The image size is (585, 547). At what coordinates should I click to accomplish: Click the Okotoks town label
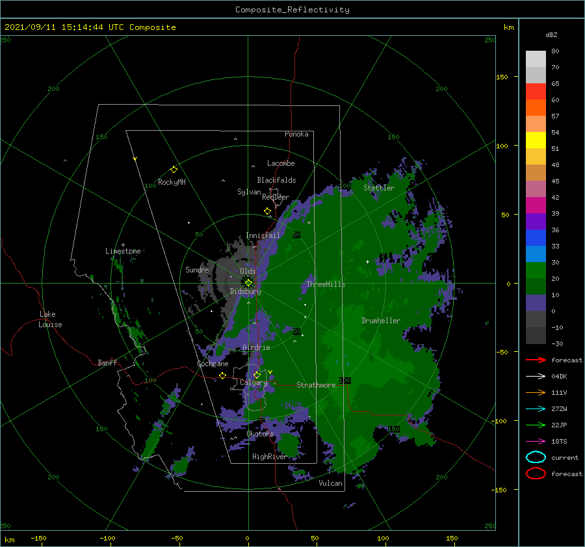click(x=260, y=434)
